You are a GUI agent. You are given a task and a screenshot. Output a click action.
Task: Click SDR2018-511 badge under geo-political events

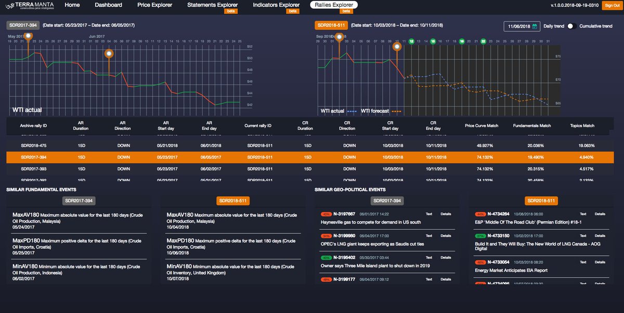coord(542,200)
